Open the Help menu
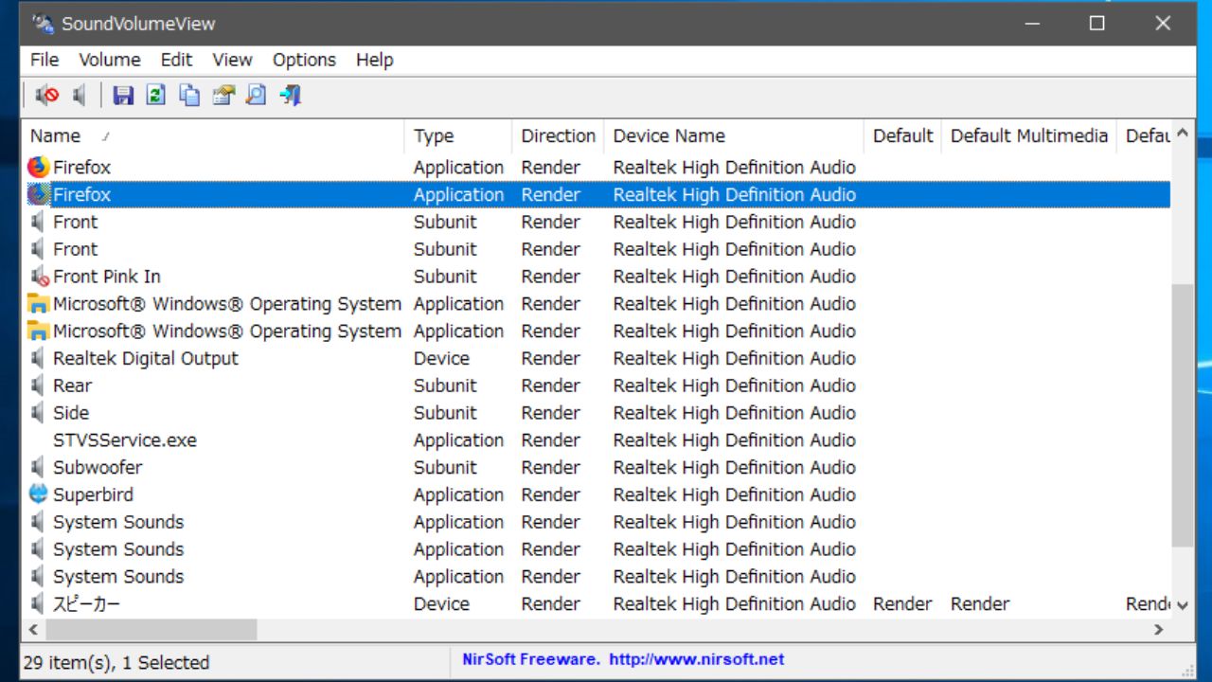 click(x=375, y=60)
